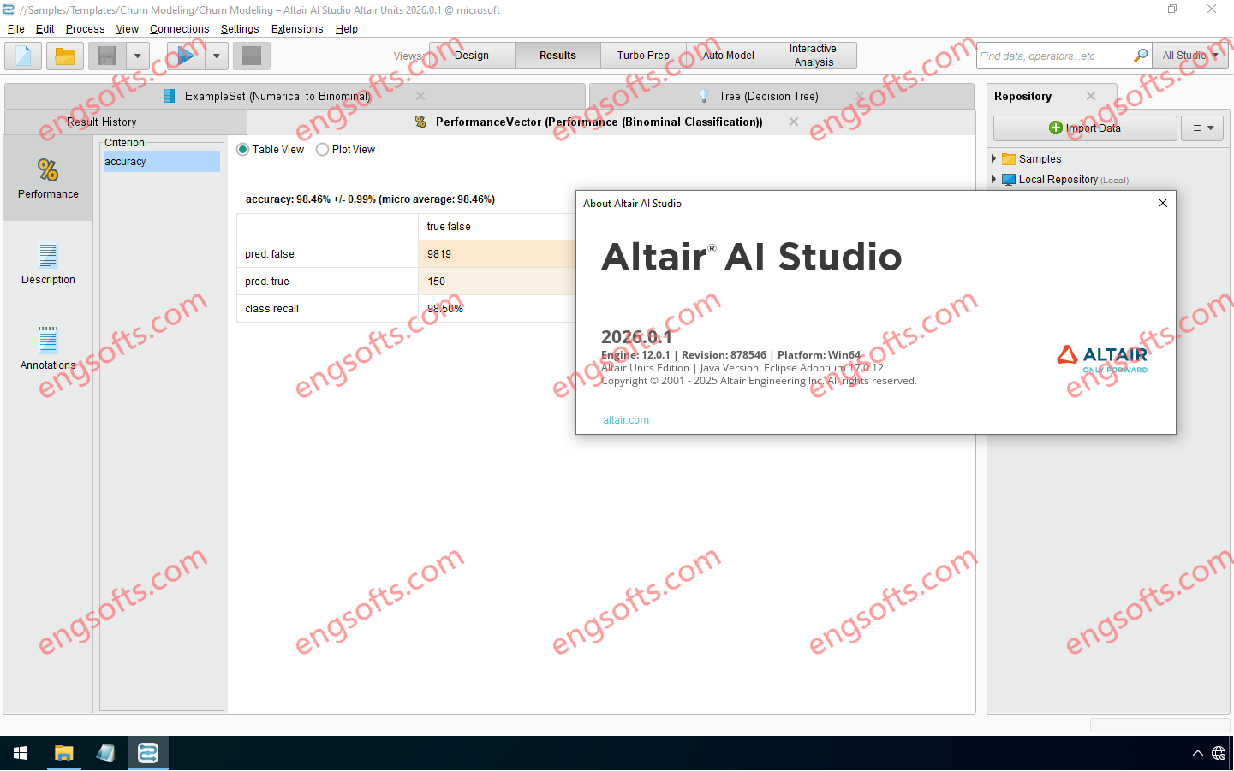This screenshot has width=1234, height=771.
Task: Run the process with the play icon
Action: pos(185,56)
